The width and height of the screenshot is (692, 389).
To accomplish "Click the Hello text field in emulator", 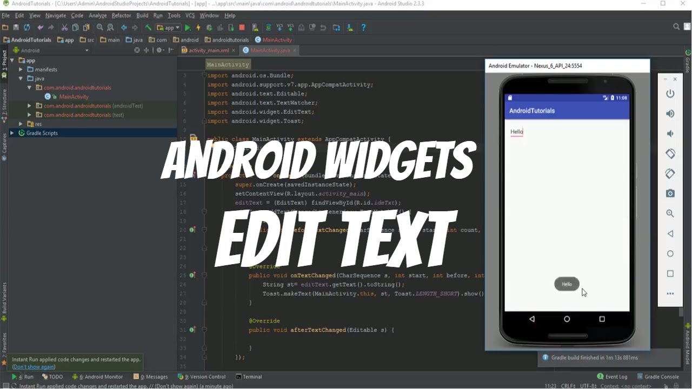I will coord(517,132).
